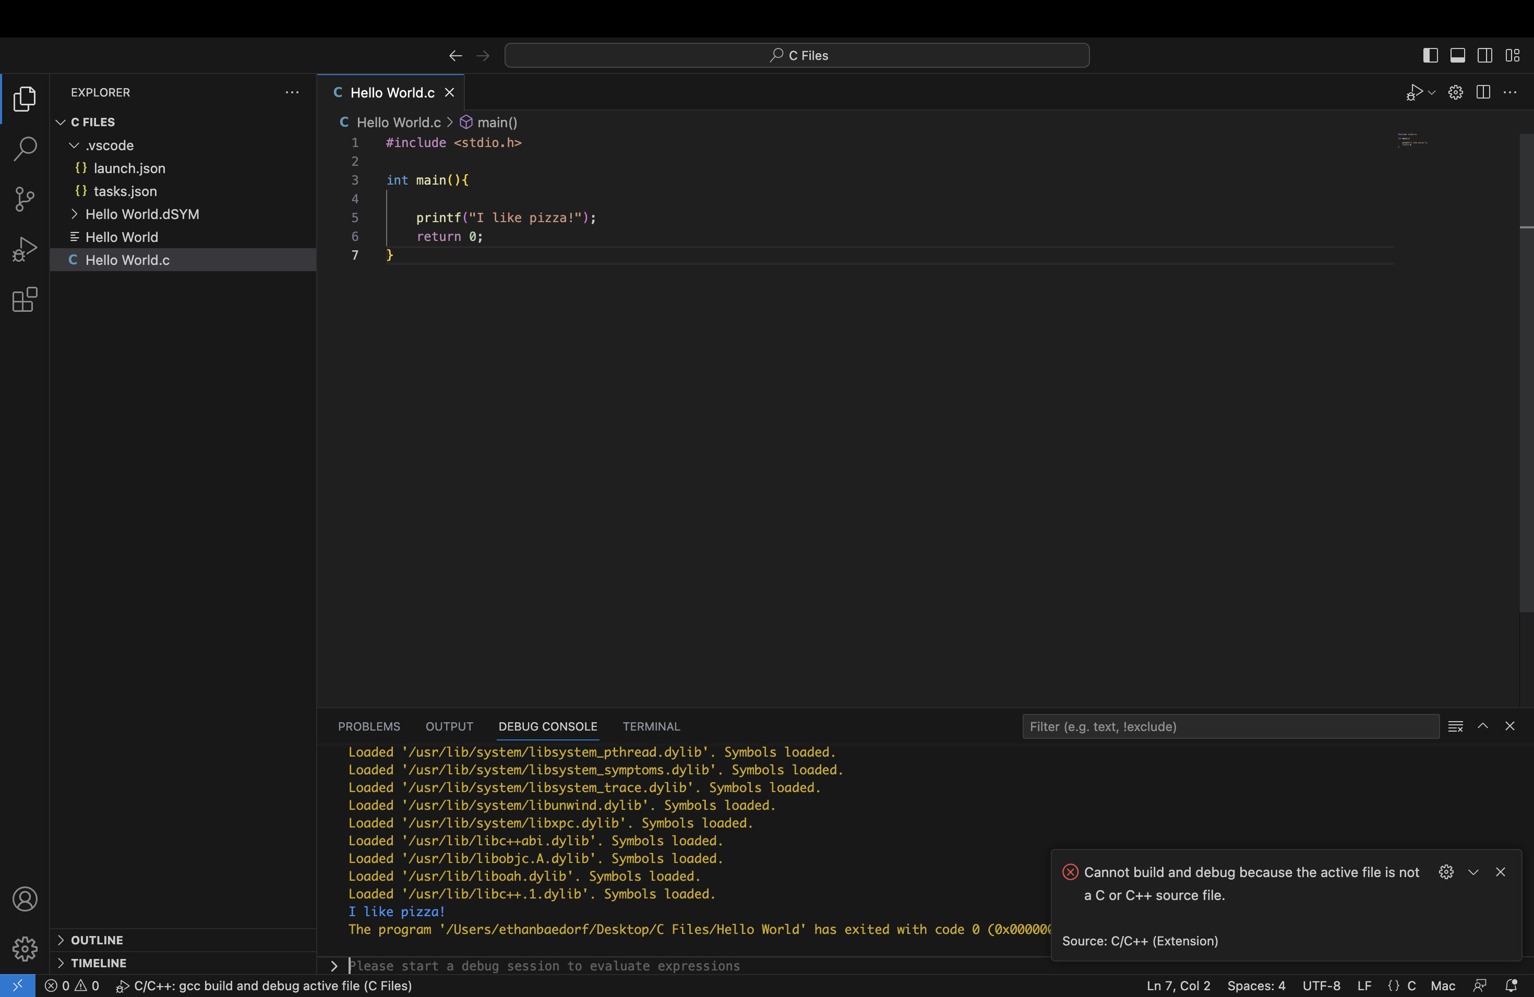The height and width of the screenshot is (997, 1534).
Task: Toggle the Primary Side Bar visibility
Action: [x=1430, y=55]
